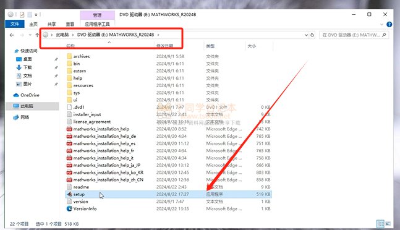Click the Up directory arrow
This screenshot has height=230, width=400.
pos(37,35)
